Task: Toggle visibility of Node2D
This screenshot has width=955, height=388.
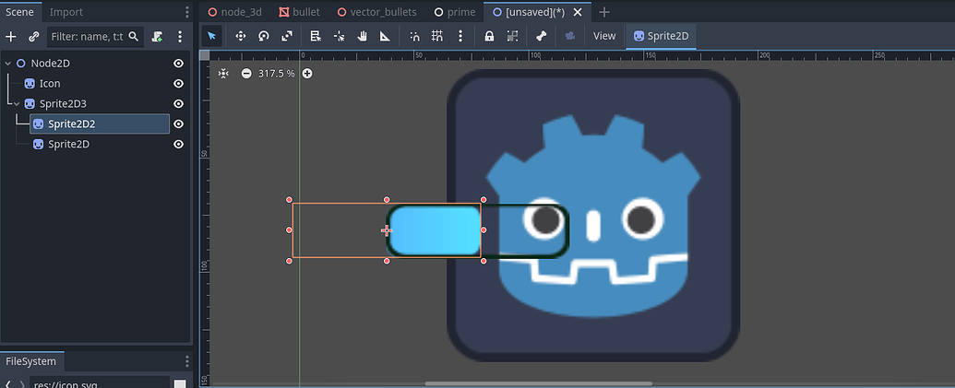Action: pos(178,64)
